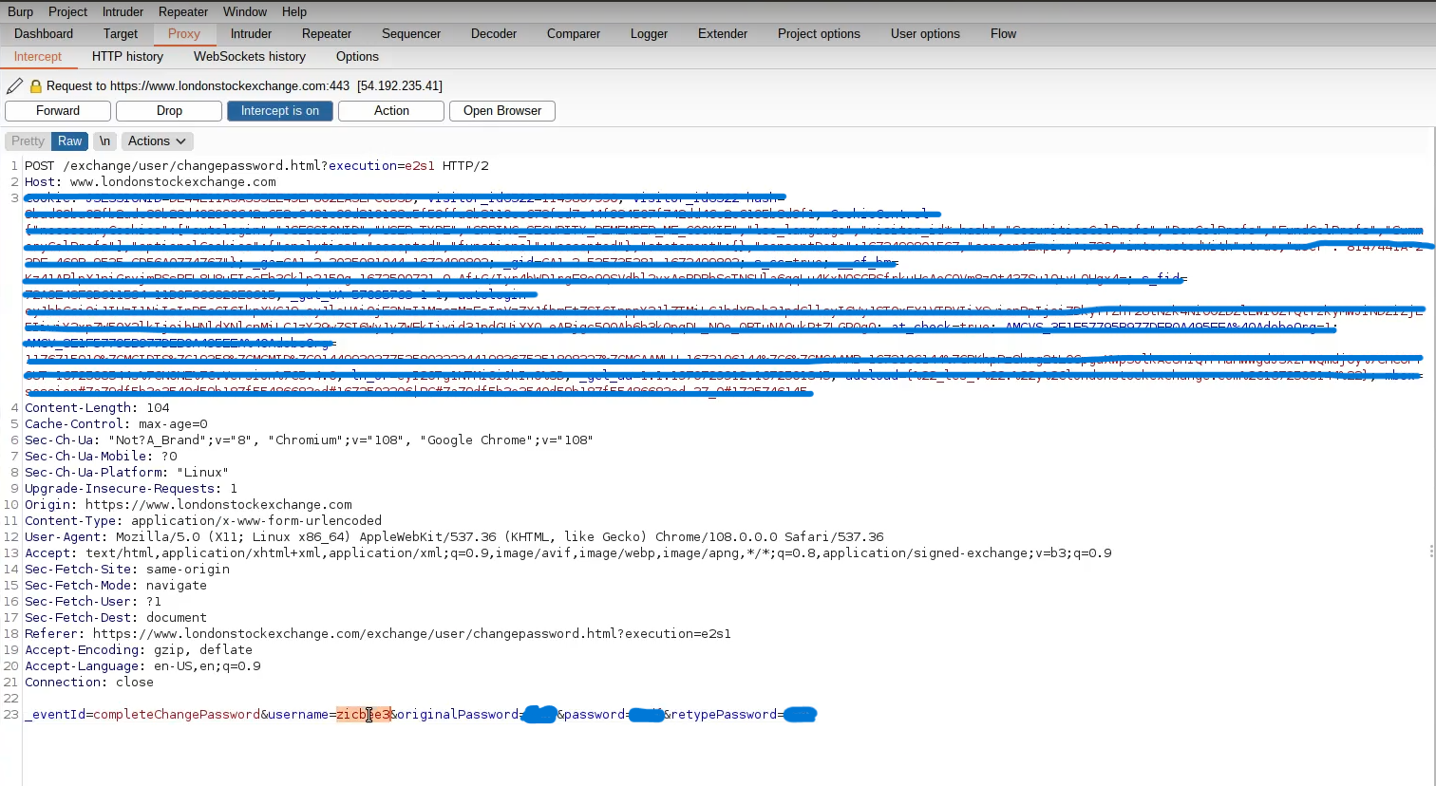The width and height of the screenshot is (1436, 786).
Task: Open the Burp menu
Action: coord(20,11)
